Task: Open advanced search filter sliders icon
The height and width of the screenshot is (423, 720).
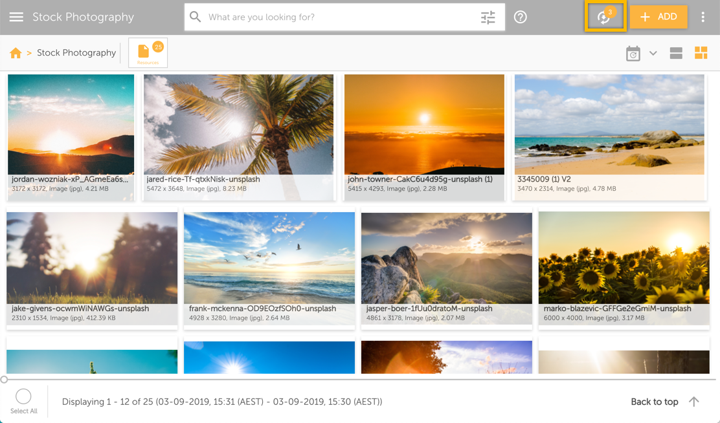Action: click(488, 17)
